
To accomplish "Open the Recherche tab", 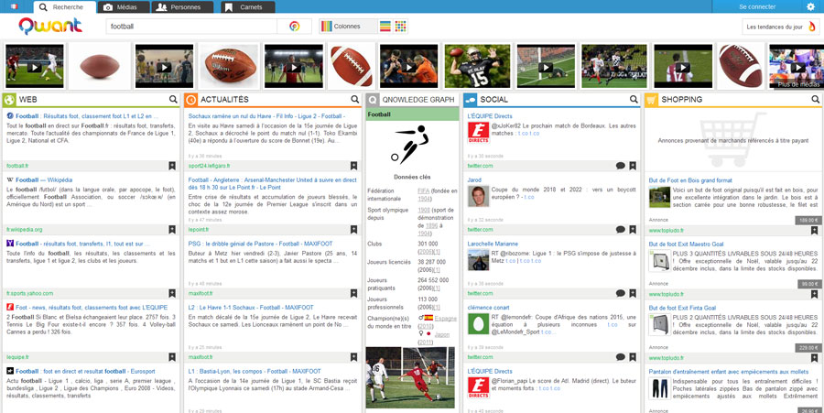I will (x=65, y=7).
